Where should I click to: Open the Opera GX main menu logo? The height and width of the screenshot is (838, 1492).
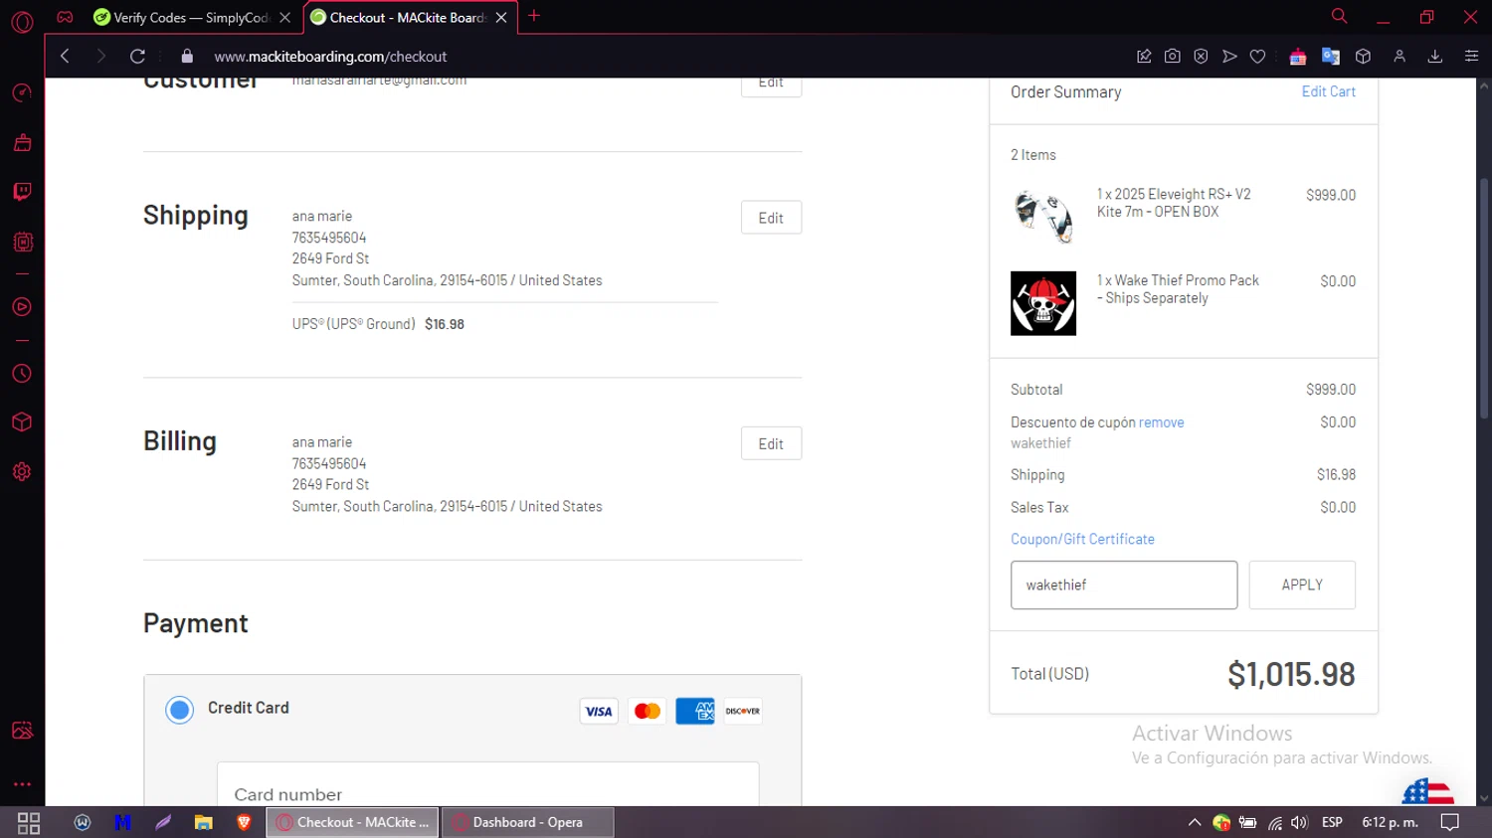coord(22,21)
